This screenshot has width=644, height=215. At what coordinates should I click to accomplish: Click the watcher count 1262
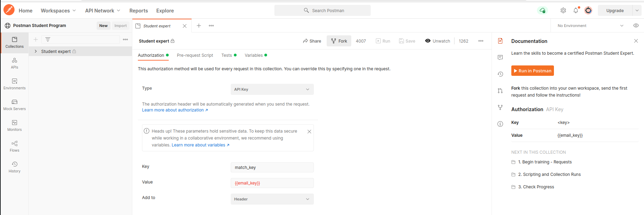464,41
